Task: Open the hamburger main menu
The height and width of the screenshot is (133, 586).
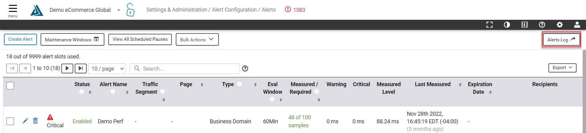Action: pos(13,10)
